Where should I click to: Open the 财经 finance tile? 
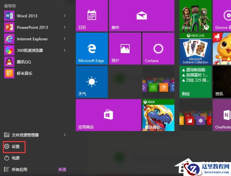(x=195, y=82)
